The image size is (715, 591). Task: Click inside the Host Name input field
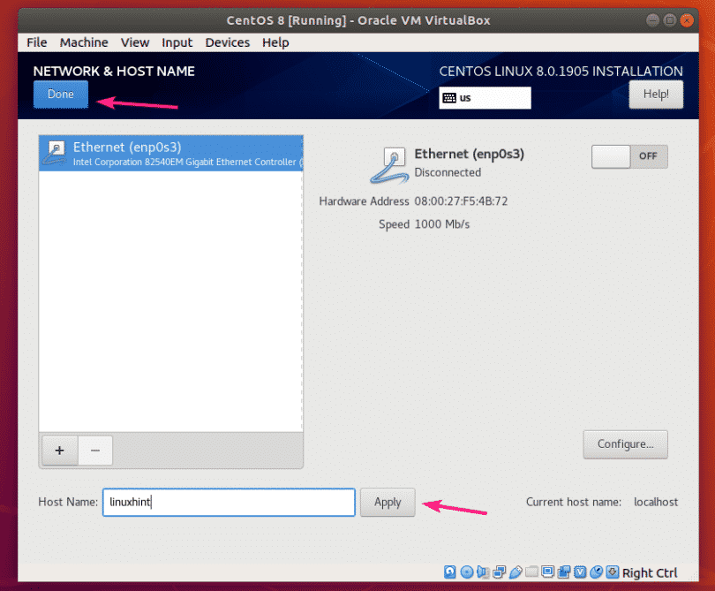point(228,502)
